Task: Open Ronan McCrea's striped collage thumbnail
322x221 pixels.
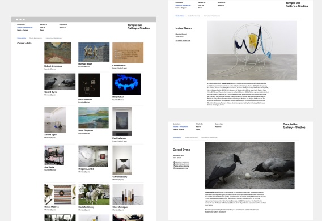Action: tap(60, 194)
